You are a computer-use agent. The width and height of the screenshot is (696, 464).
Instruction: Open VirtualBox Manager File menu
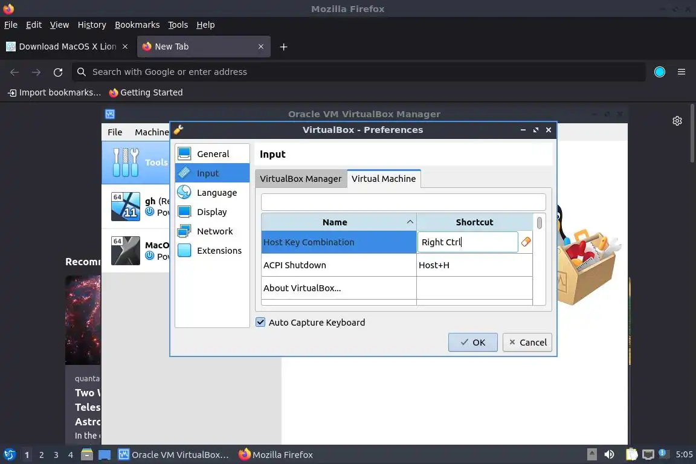tap(115, 132)
